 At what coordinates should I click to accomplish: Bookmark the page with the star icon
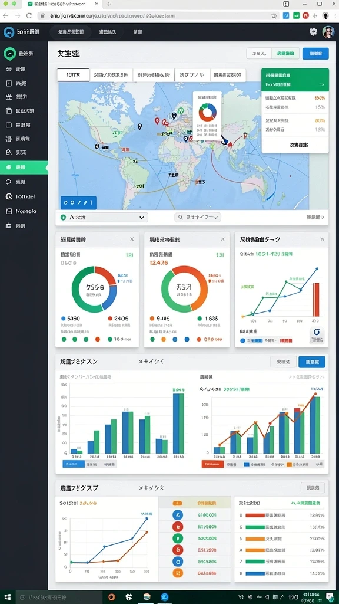pos(274,16)
